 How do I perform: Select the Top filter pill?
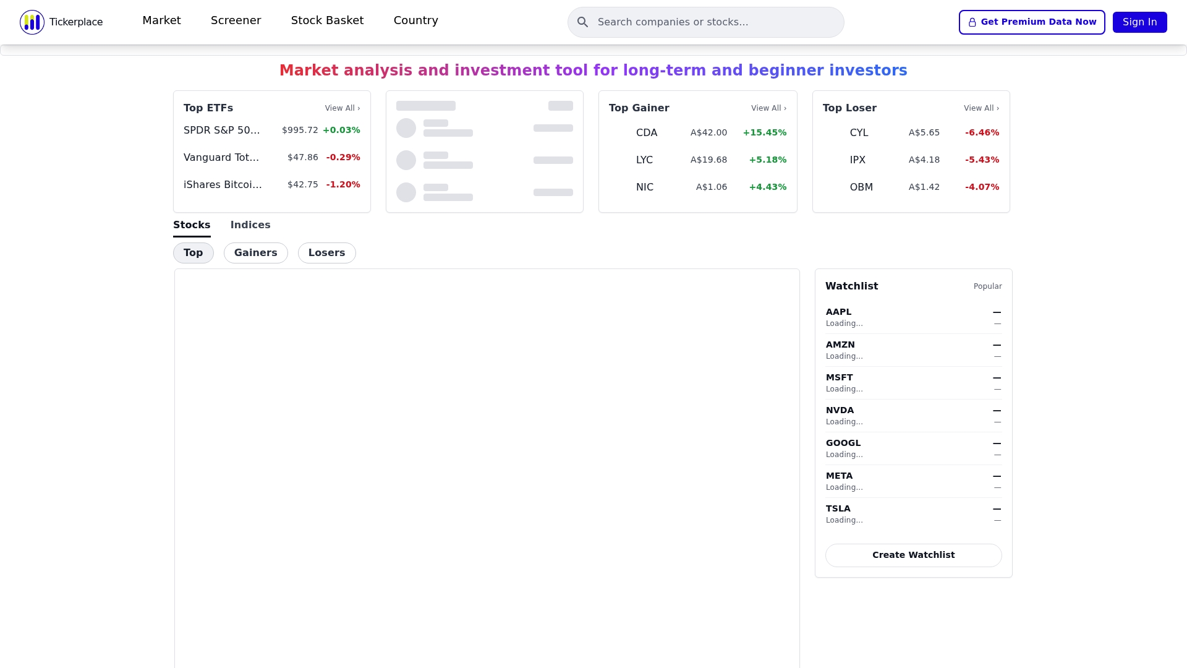193,253
